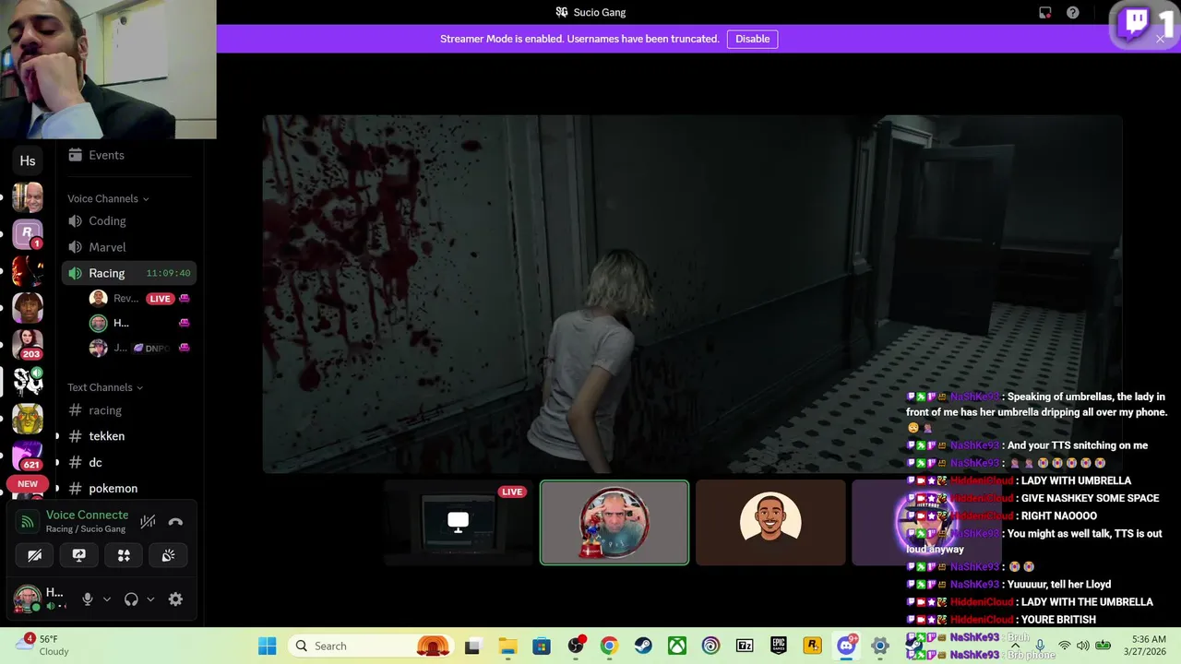Open the soundboard icon
Screen dimensions: 1181x664
pyautogui.click(x=168, y=555)
